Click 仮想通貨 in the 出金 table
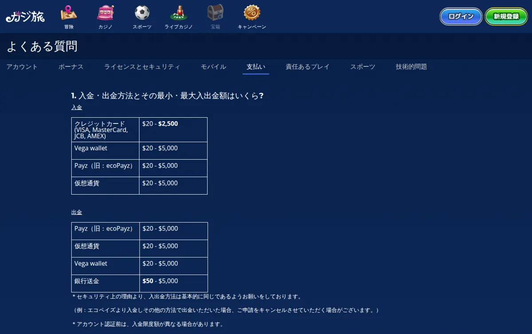This screenshot has height=334, width=532. pos(106,249)
